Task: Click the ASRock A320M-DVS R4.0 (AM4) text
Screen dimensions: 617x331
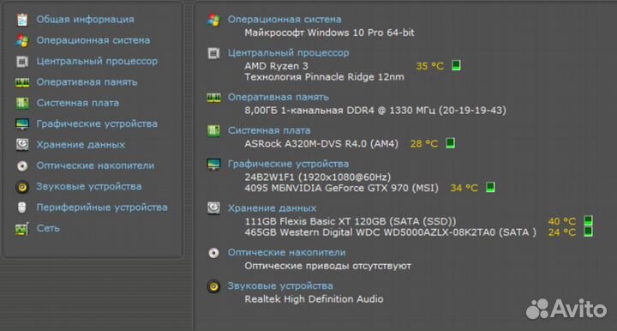Action: [321, 144]
